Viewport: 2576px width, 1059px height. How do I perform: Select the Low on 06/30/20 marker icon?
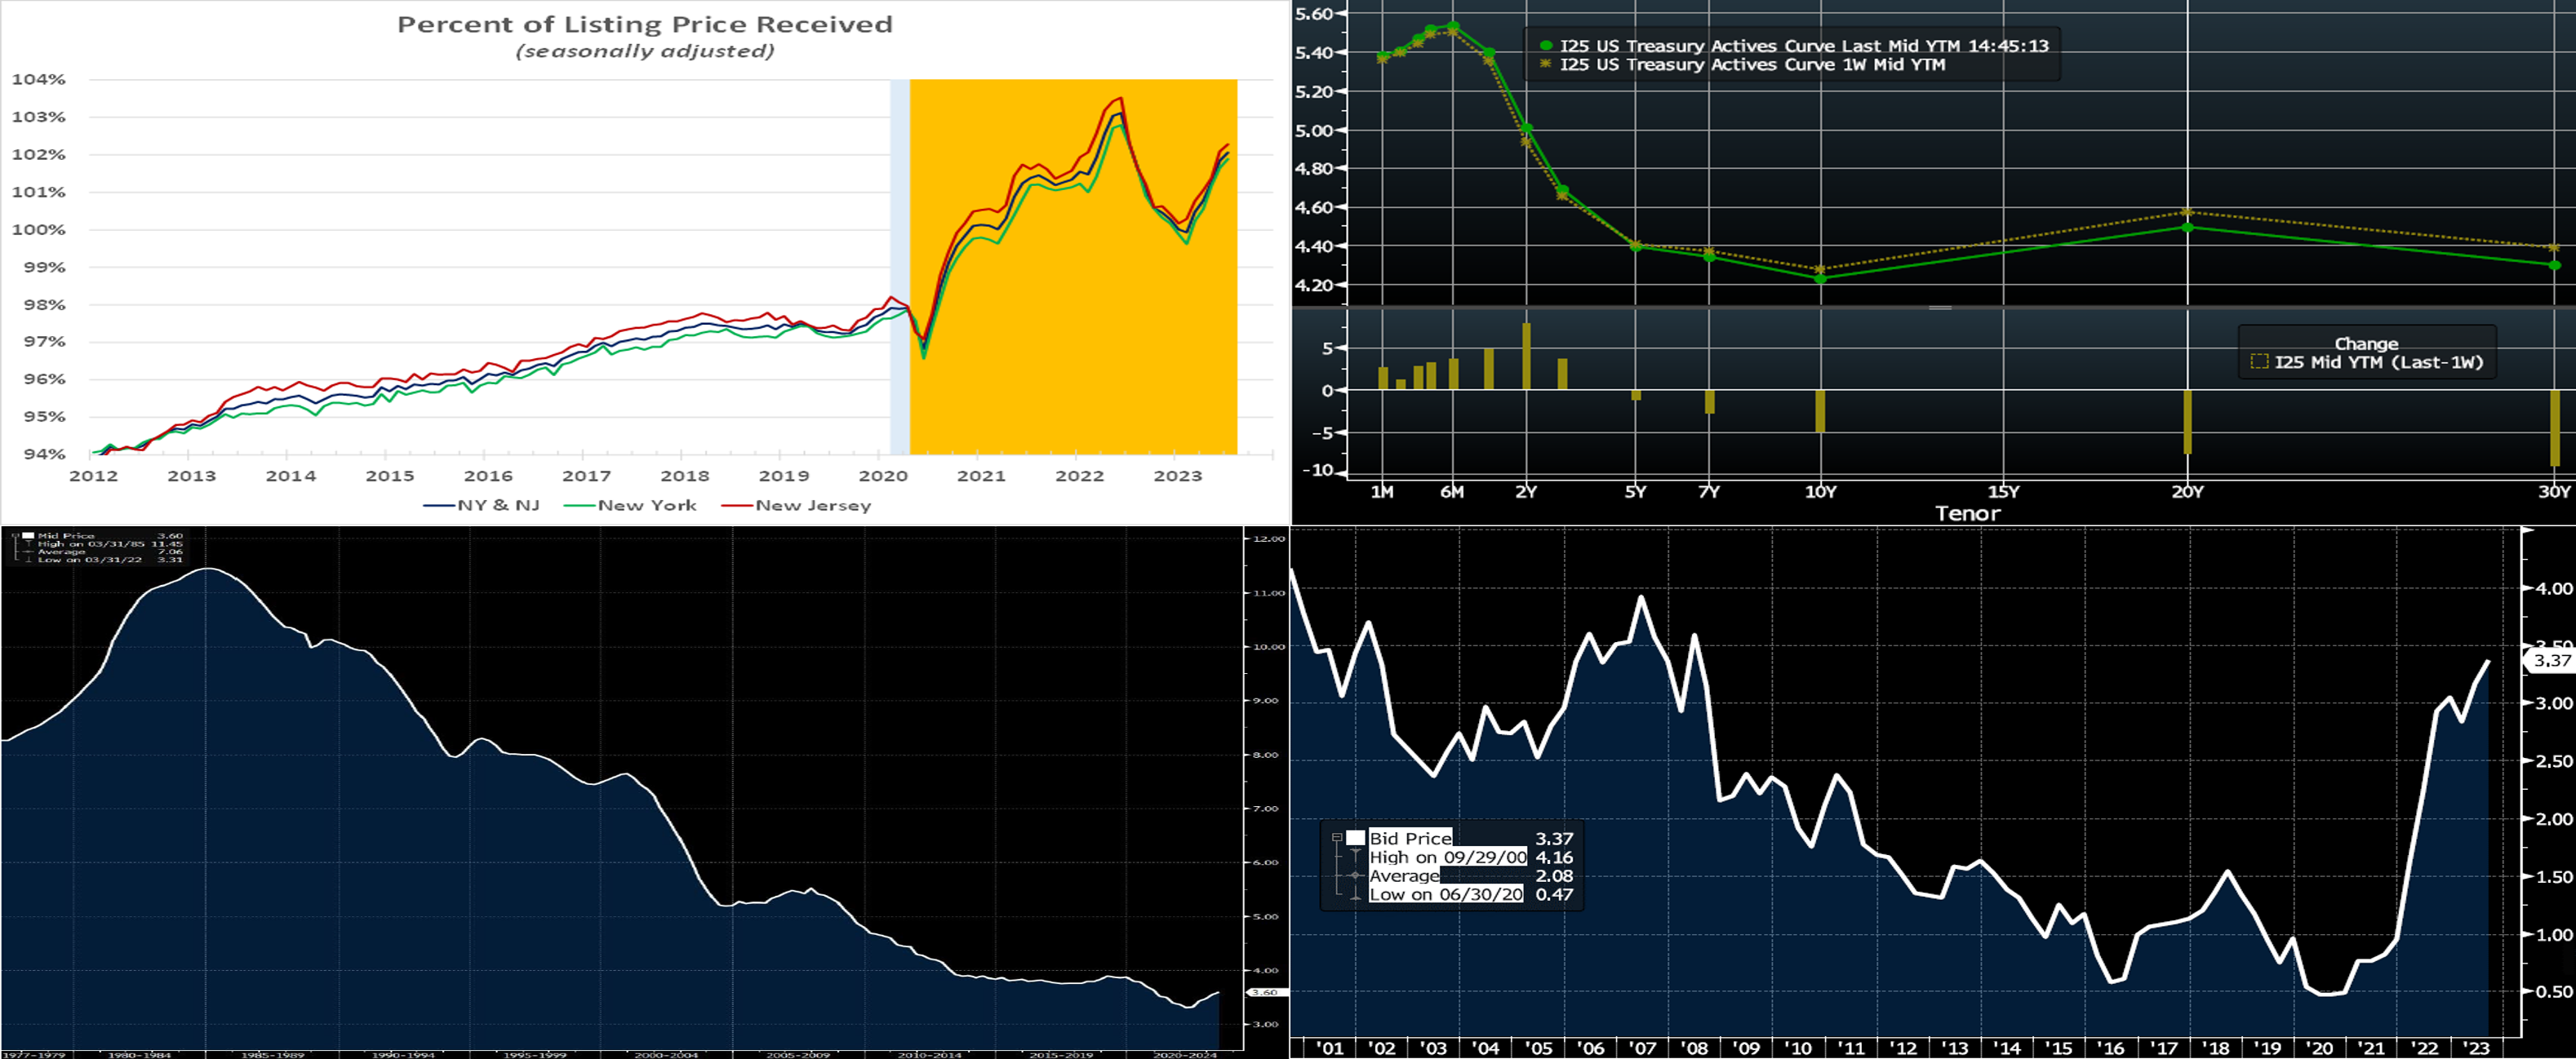coord(1355,894)
